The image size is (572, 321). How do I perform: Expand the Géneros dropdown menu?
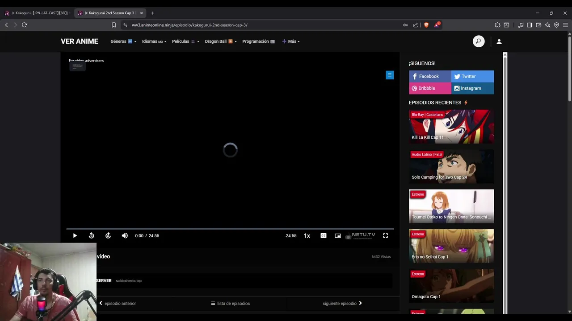coord(123,41)
